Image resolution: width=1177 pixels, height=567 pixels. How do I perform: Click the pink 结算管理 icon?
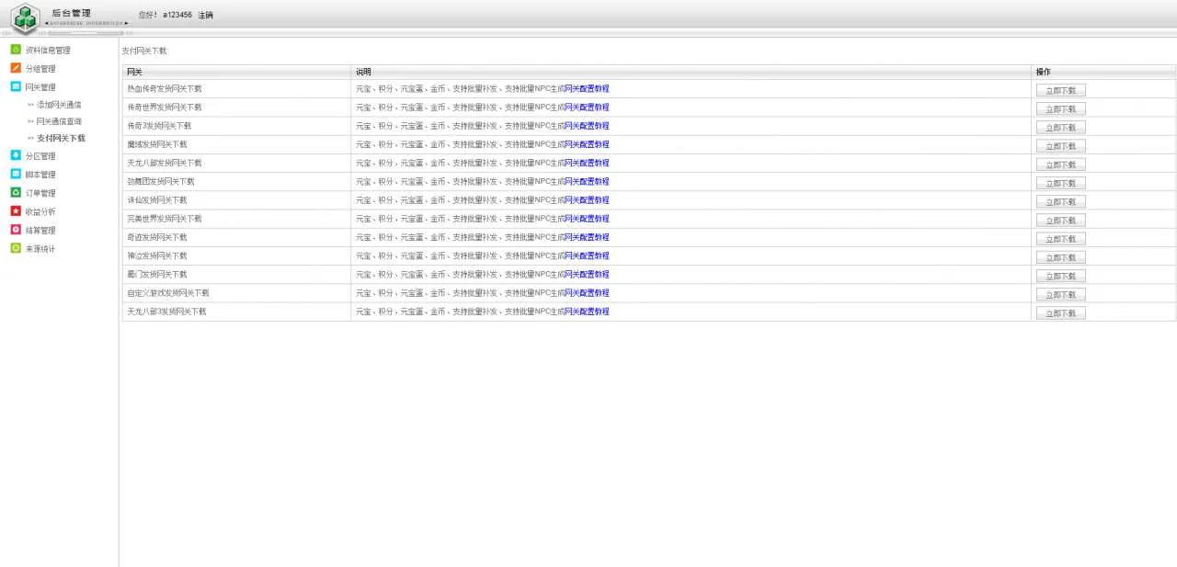point(16,230)
